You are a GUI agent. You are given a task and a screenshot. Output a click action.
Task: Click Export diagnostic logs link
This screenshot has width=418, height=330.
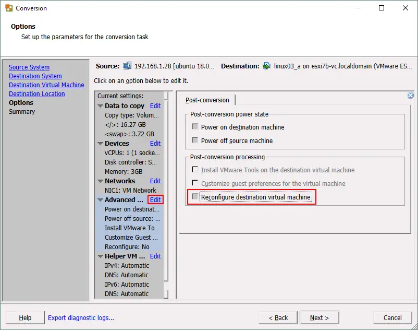point(81,317)
